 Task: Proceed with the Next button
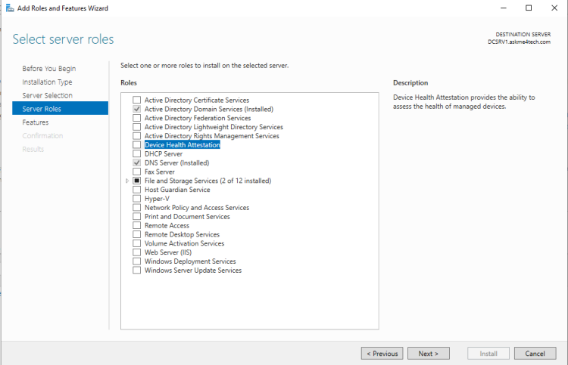(429, 354)
